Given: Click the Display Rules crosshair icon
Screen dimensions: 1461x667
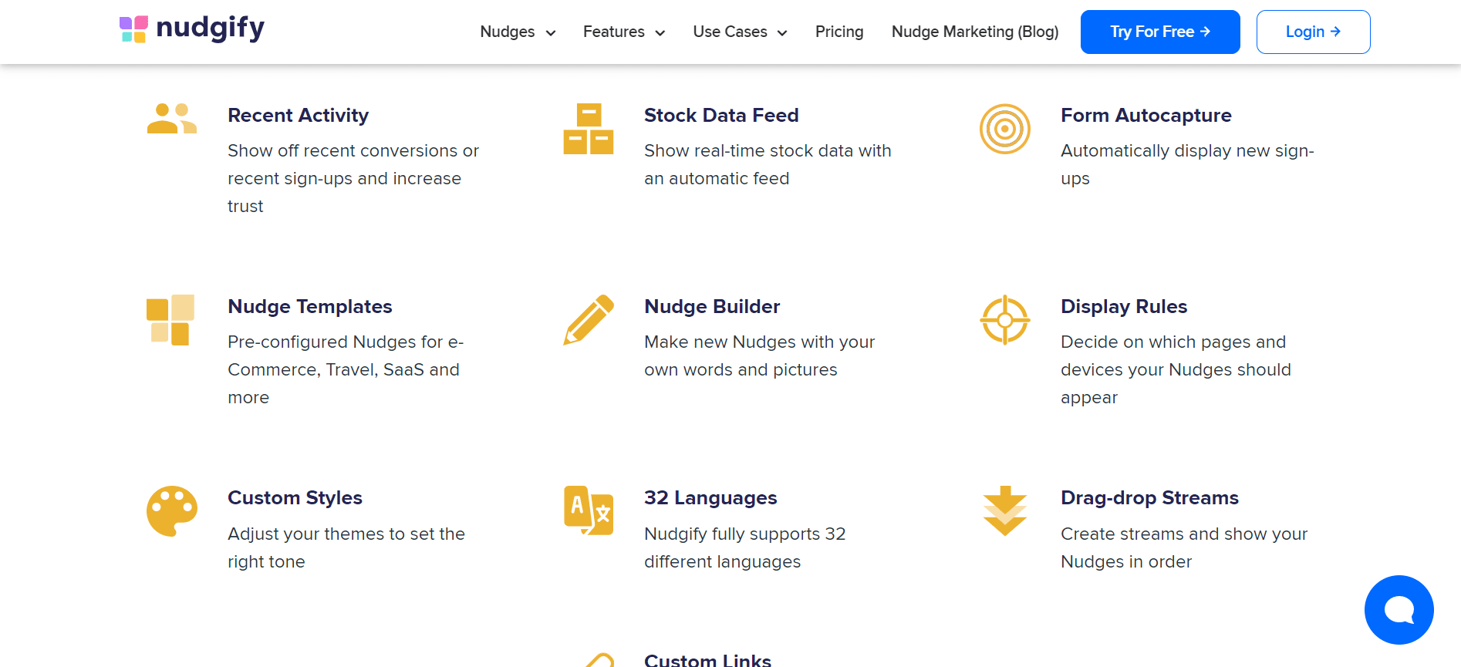Looking at the screenshot, I should coord(1004,319).
